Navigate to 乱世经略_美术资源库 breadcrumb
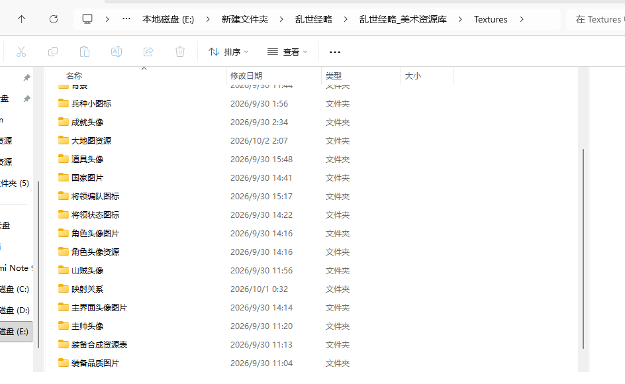This screenshot has height=384, width=625. pyautogui.click(x=403, y=19)
